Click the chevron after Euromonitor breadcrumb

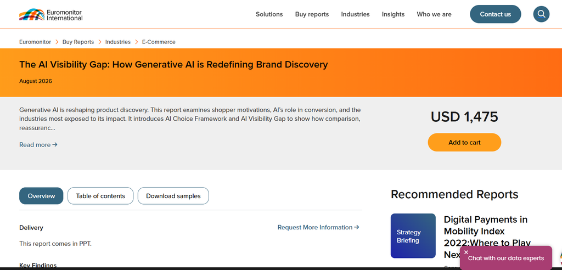pos(57,42)
